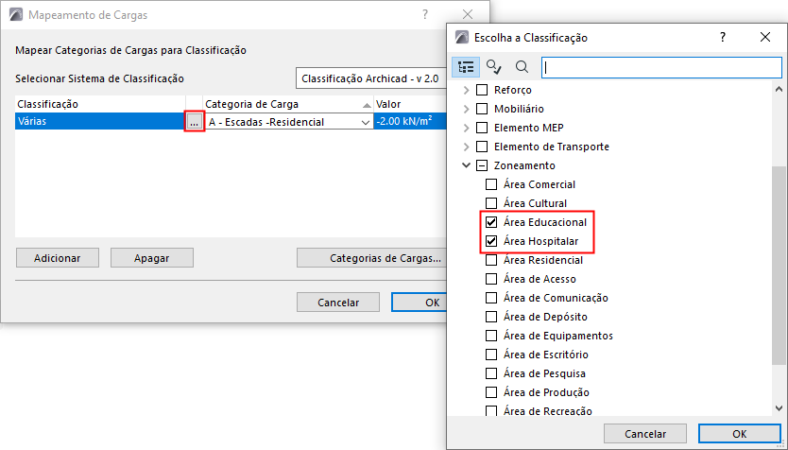This screenshot has height=450, width=788.
Task: Expand the Elemento MEP node
Action: point(466,128)
